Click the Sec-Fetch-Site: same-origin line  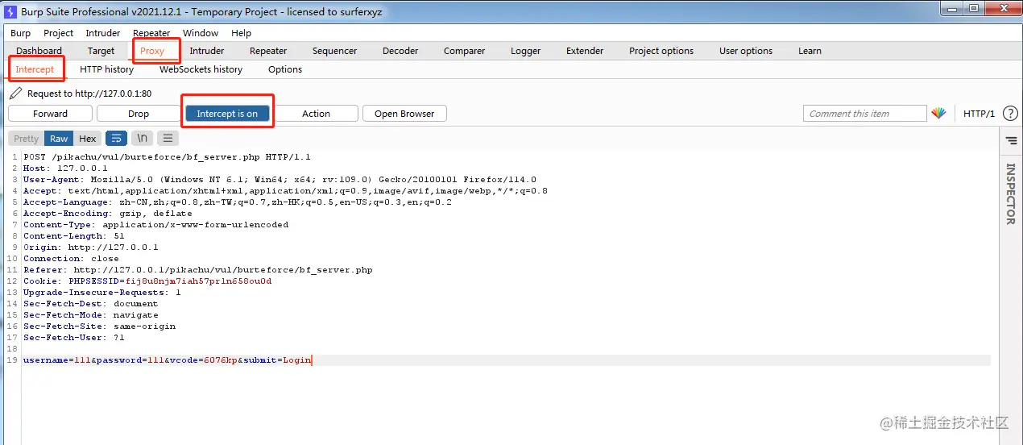pyautogui.click(x=99, y=326)
